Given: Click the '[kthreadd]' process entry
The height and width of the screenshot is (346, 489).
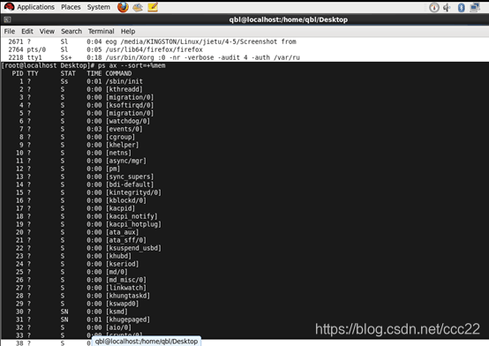Looking at the screenshot, I should coord(124,89).
